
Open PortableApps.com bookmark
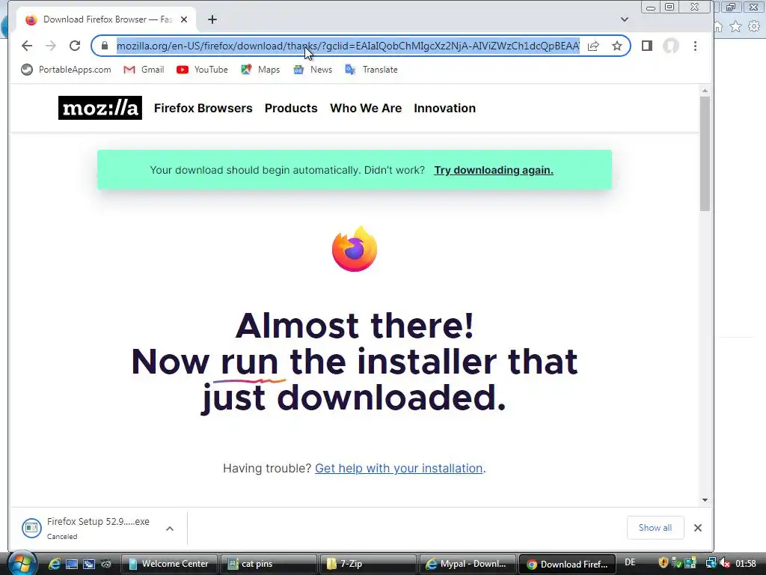tap(66, 70)
